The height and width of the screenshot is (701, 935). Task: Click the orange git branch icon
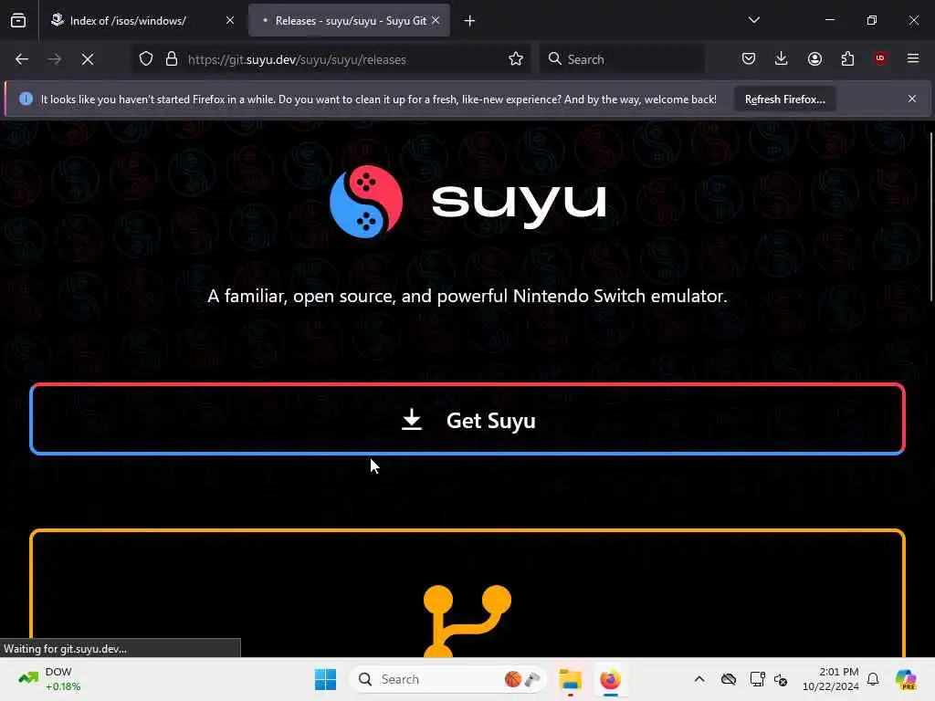[x=467, y=621]
